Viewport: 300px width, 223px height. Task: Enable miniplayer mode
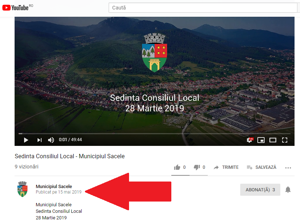[x=261, y=140]
